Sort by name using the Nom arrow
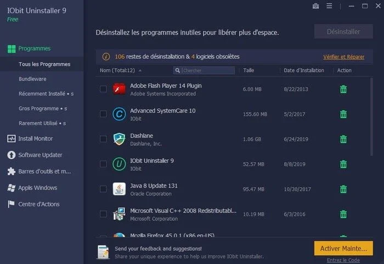The width and height of the screenshot is (384, 264). [x=140, y=71]
